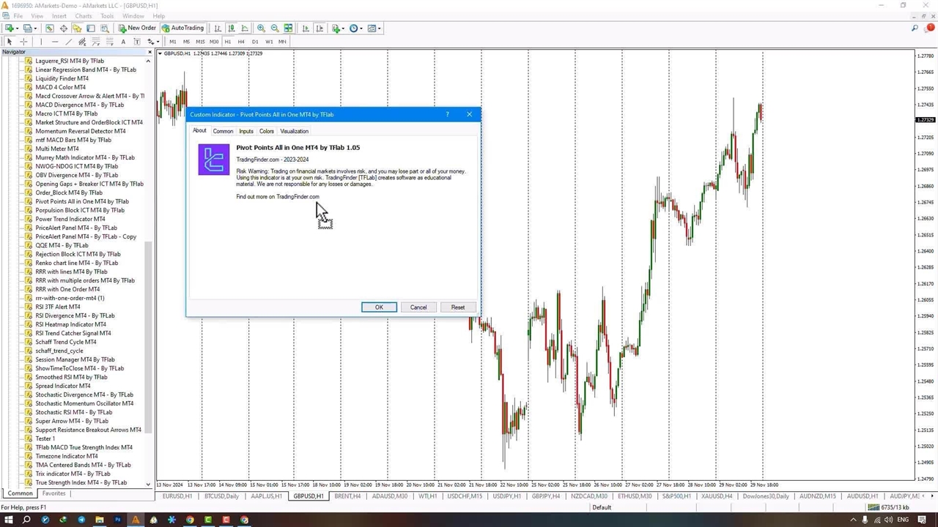Image resolution: width=938 pixels, height=527 pixels.
Task: Open the Charts menu
Action: click(83, 16)
